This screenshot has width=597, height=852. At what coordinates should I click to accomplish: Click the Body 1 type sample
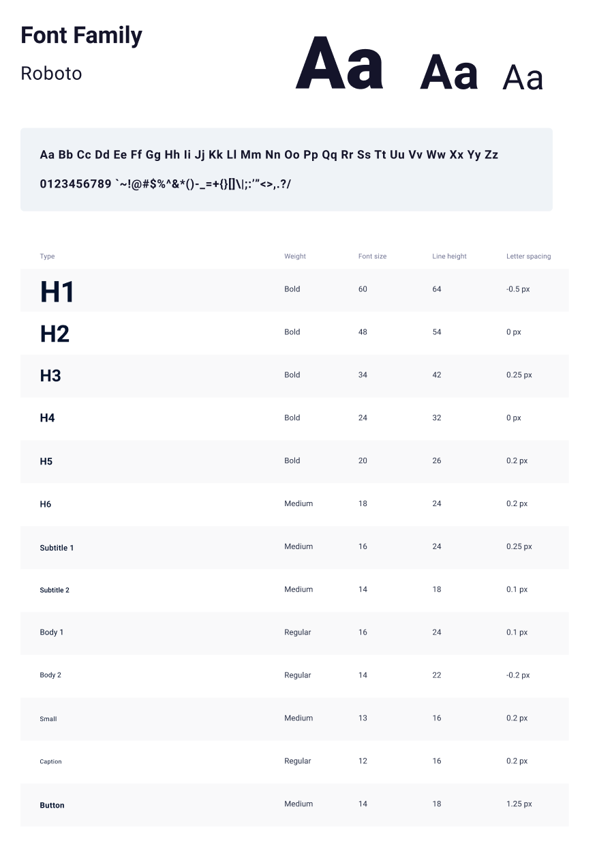[x=52, y=632]
